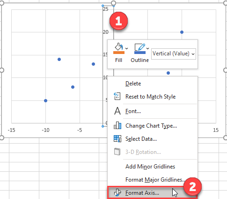Viewport: 227px width, 199px height.
Task: Click the chart's top-center resize handle
Action: [113, 3]
